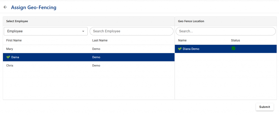Image resolution: width=279 pixels, height=115 pixels.
Task: Click the Geo Fence Location search box
Action: click(x=226, y=31)
